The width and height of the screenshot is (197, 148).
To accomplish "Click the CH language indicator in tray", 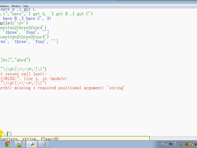I will 163,144.
